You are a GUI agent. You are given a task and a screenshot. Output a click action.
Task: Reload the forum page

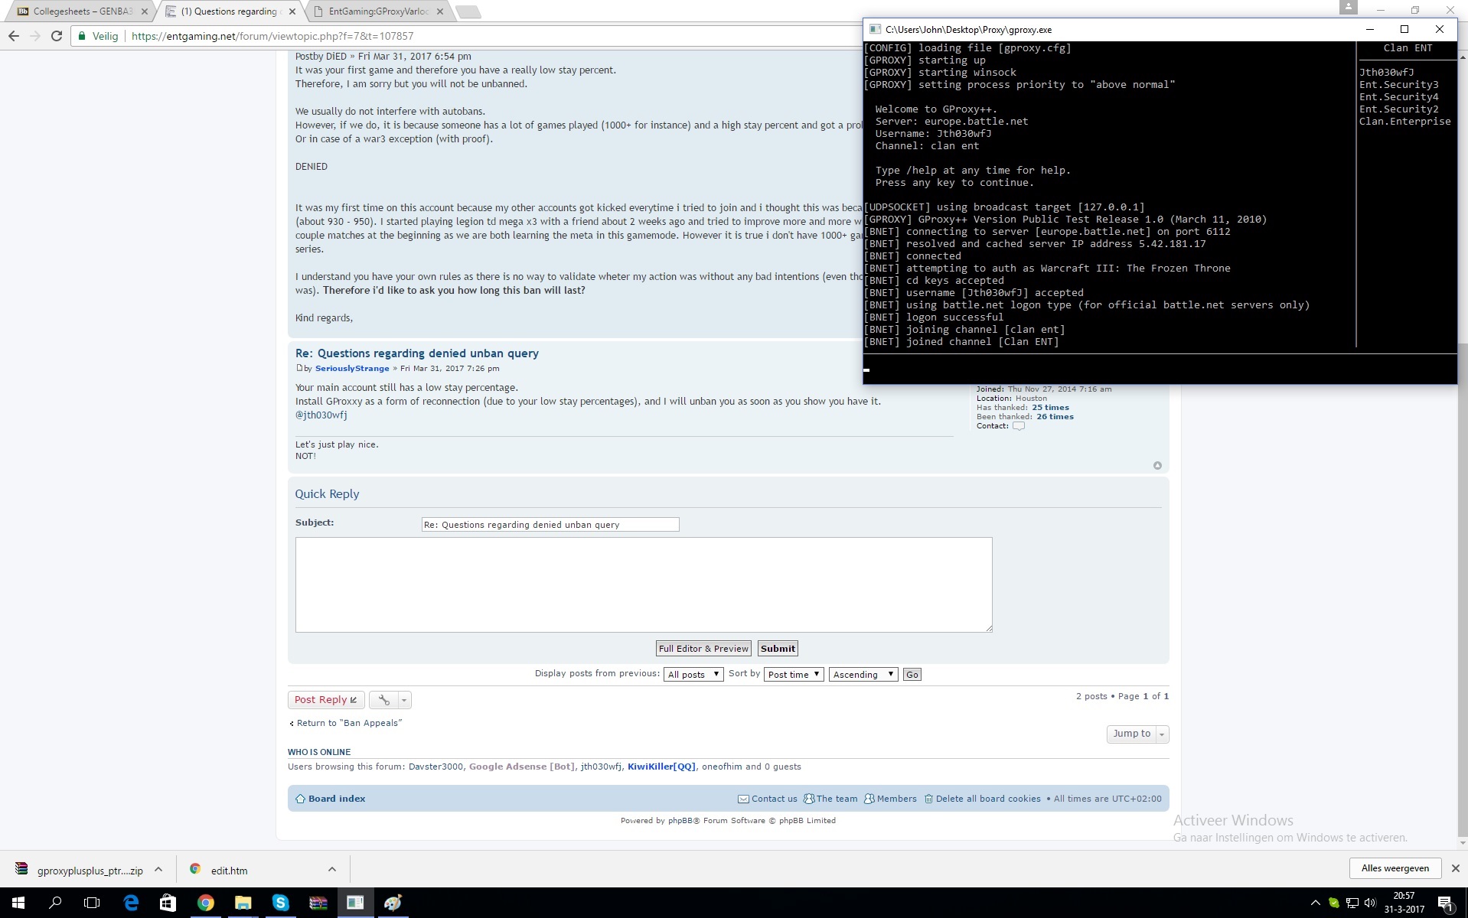click(56, 36)
